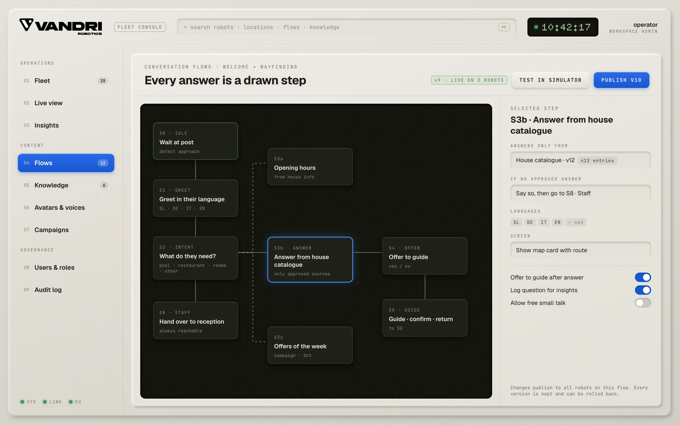The width and height of the screenshot is (680, 425).
Task: Click the search robots input field
Action: 346,27
